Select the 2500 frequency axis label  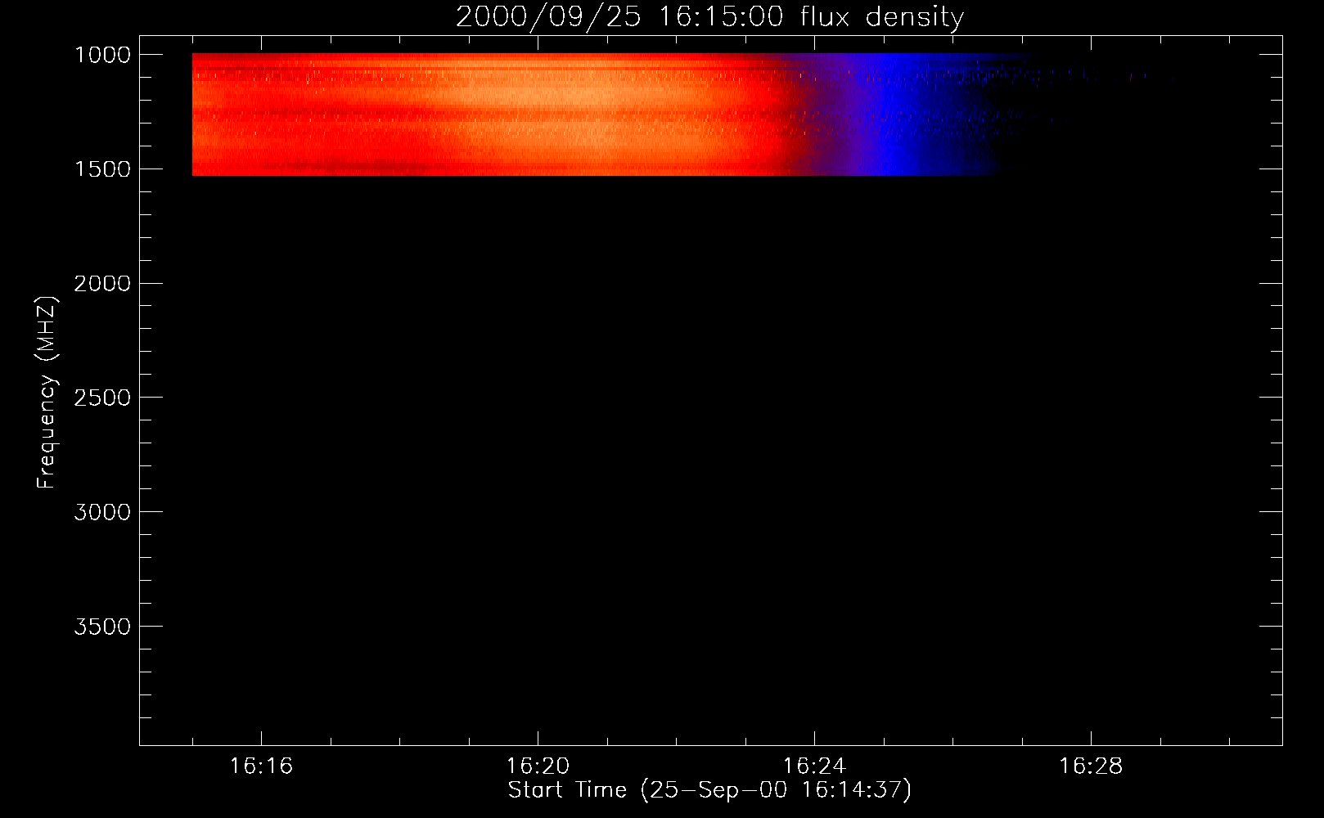102,398
